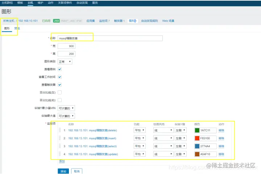Open the Web 场景 link
This screenshot has width=261, height=174.
tap(168, 21)
